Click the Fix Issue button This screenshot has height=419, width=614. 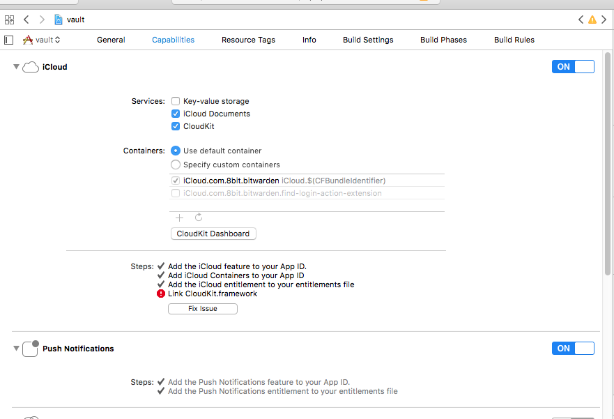tap(202, 309)
